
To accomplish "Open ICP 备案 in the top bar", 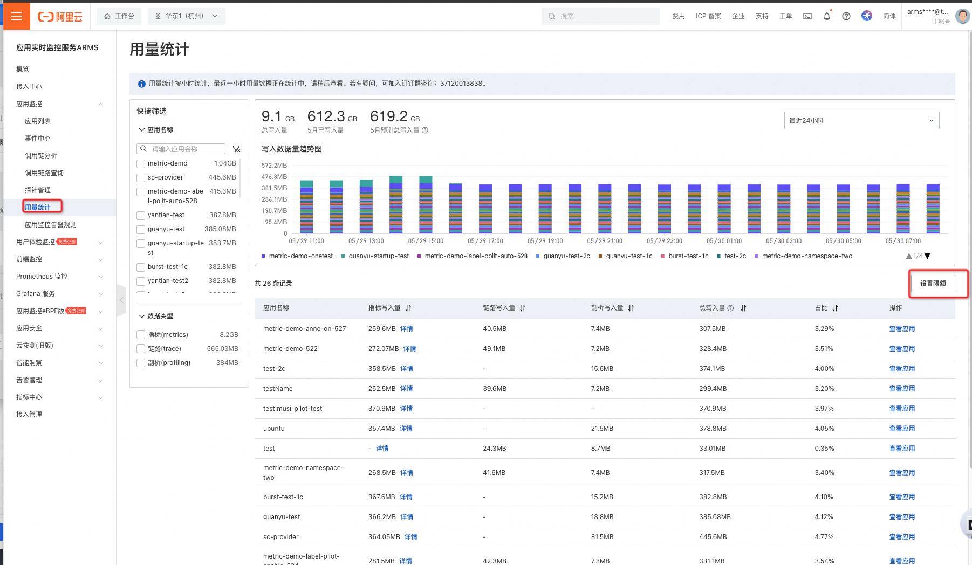I will [x=708, y=16].
